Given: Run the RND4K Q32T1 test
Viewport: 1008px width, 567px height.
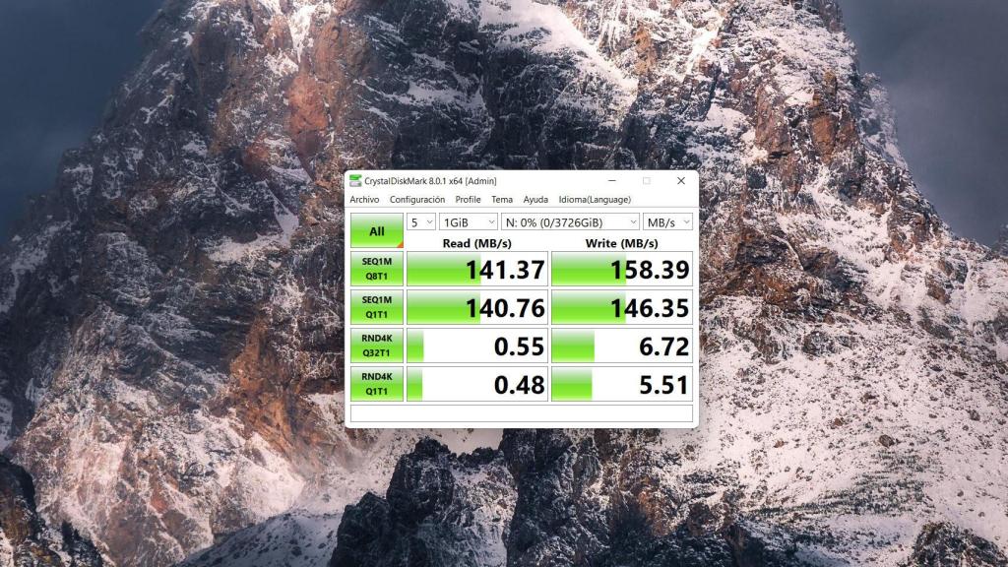Looking at the screenshot, I should coord(377,346).
